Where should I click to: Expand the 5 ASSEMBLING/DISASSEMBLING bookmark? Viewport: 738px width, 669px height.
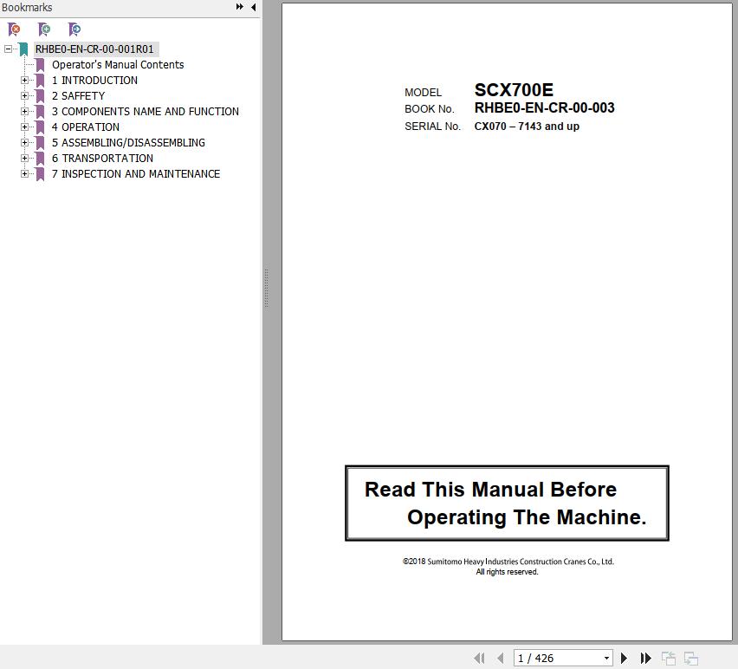click(24, 143)
